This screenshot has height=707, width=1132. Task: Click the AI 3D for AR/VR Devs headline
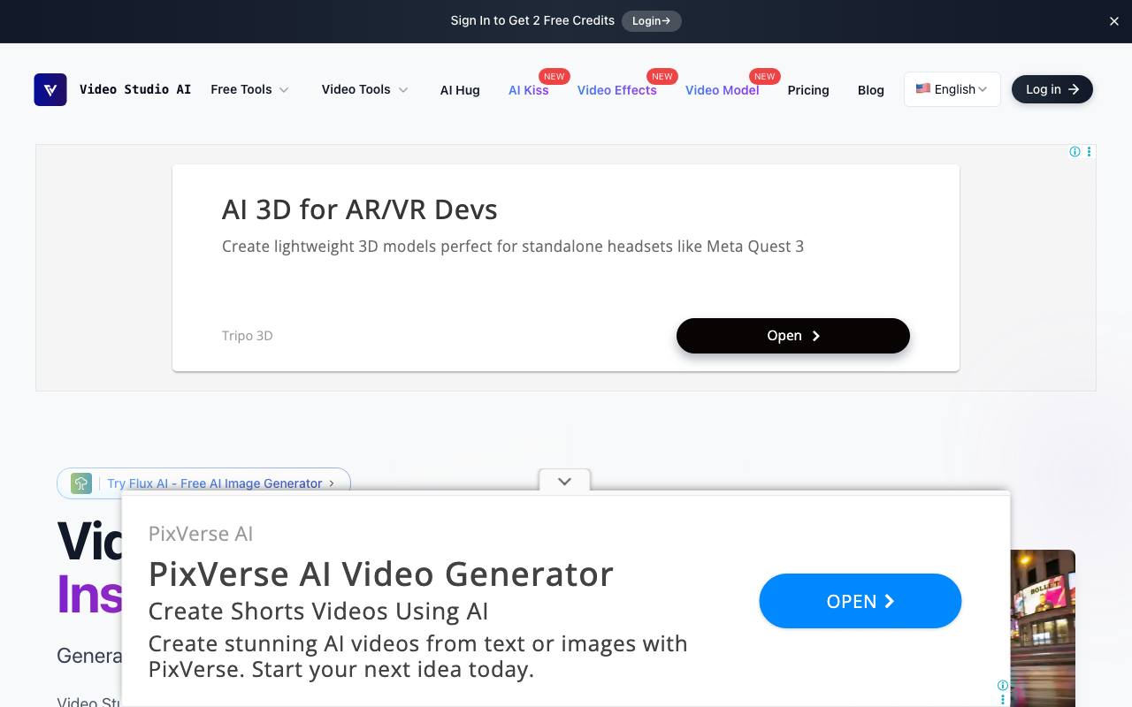pyautogui.click(x=359, y=209)
